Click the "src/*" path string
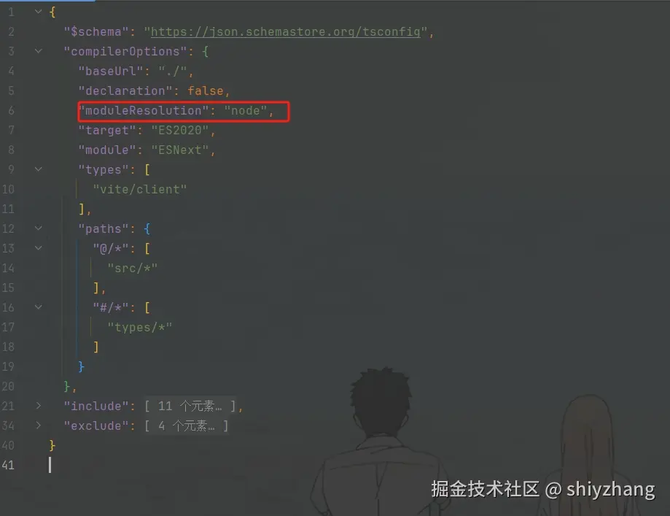This screenshot has width=670, height=516. coord(133,269)
